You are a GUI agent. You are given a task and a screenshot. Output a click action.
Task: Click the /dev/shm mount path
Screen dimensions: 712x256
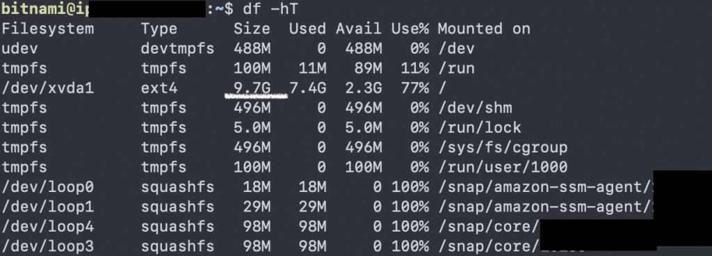pos(475,108)
